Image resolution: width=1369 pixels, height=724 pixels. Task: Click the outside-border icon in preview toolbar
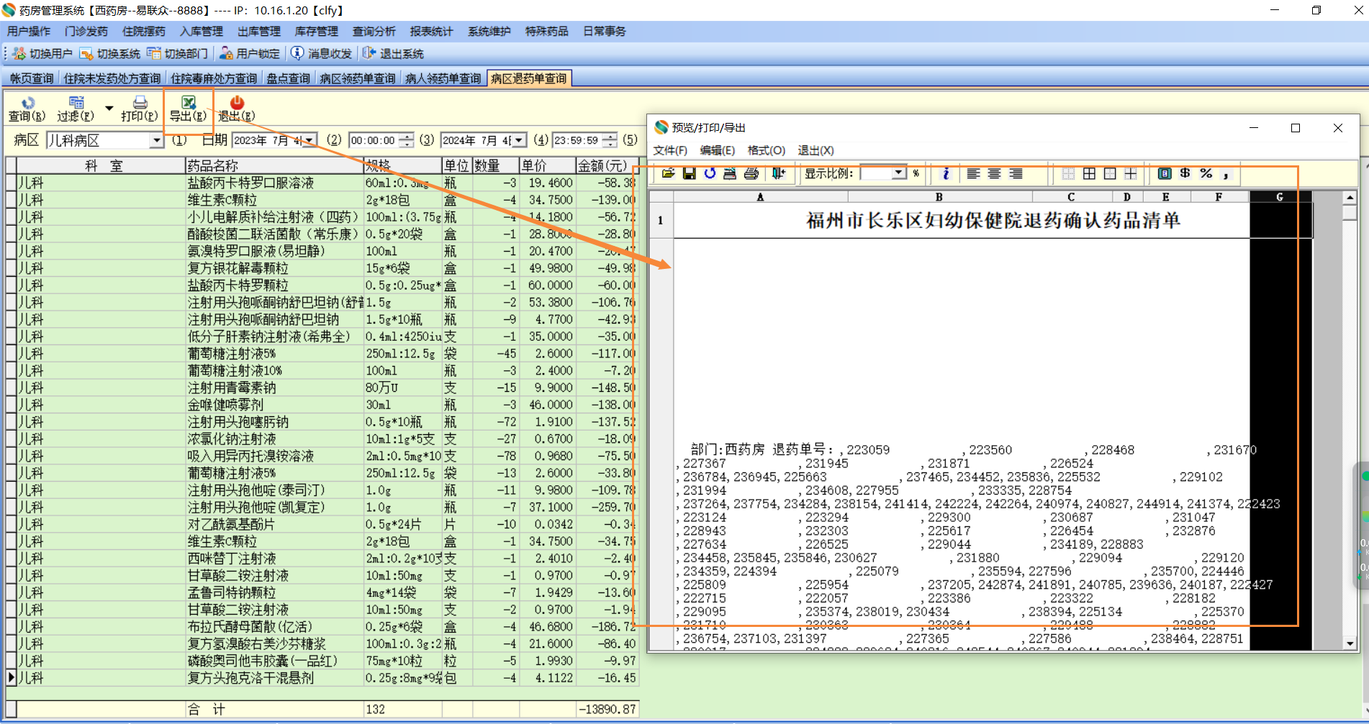click(x=1110, y=173)
